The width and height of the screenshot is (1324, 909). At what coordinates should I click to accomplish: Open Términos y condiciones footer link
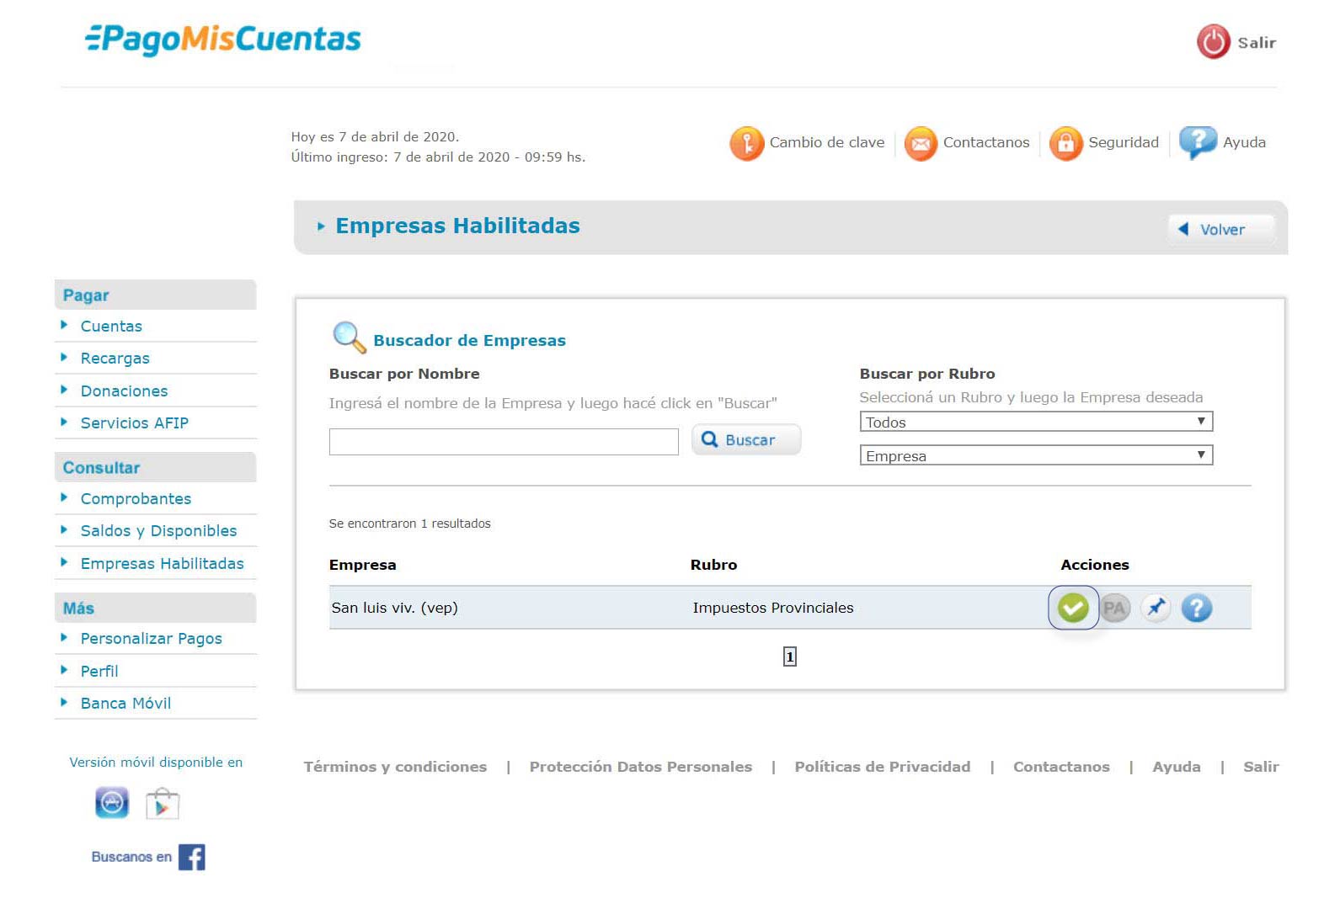pyautogui.click(x=395, y=767)
